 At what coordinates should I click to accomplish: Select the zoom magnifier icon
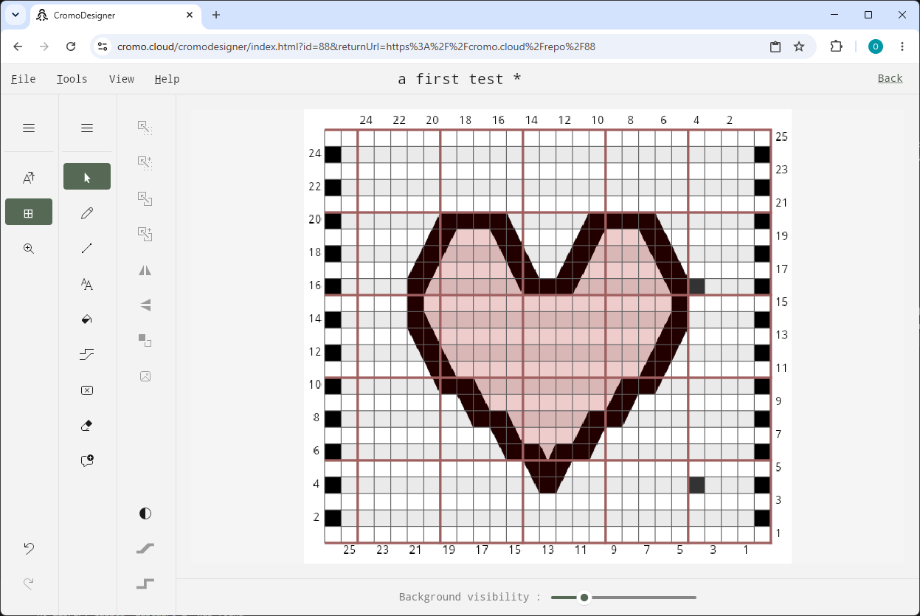tap(29, 248)
